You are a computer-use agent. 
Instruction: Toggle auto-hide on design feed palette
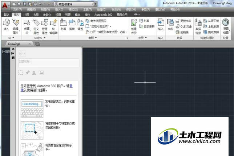point(13,53)
